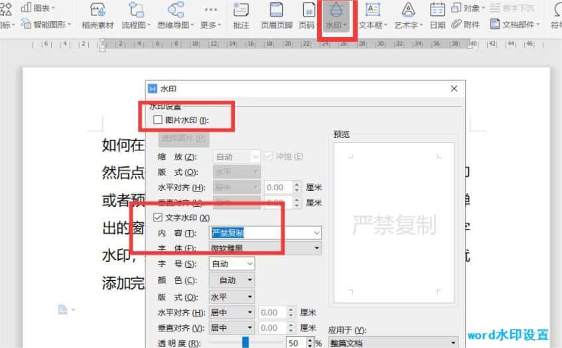Insert an 对象 object
The height and width of the screenshot is (348, 562).
point(468,7)
